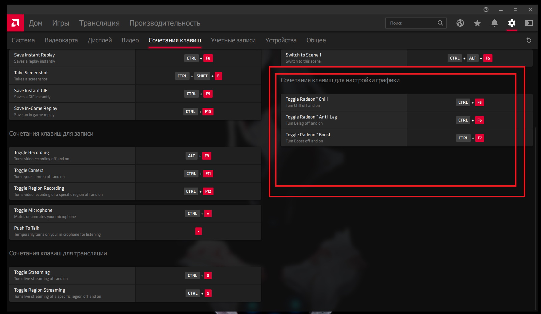
Task: Edit Switch to Scene 1 hotkey
Action: (x=470, y=58)
